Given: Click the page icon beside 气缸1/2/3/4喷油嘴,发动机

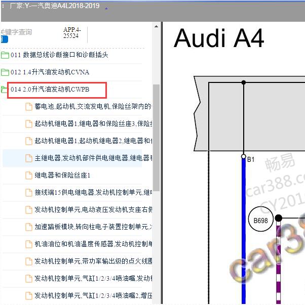Looking at the screenshot, I should [29, 278].
